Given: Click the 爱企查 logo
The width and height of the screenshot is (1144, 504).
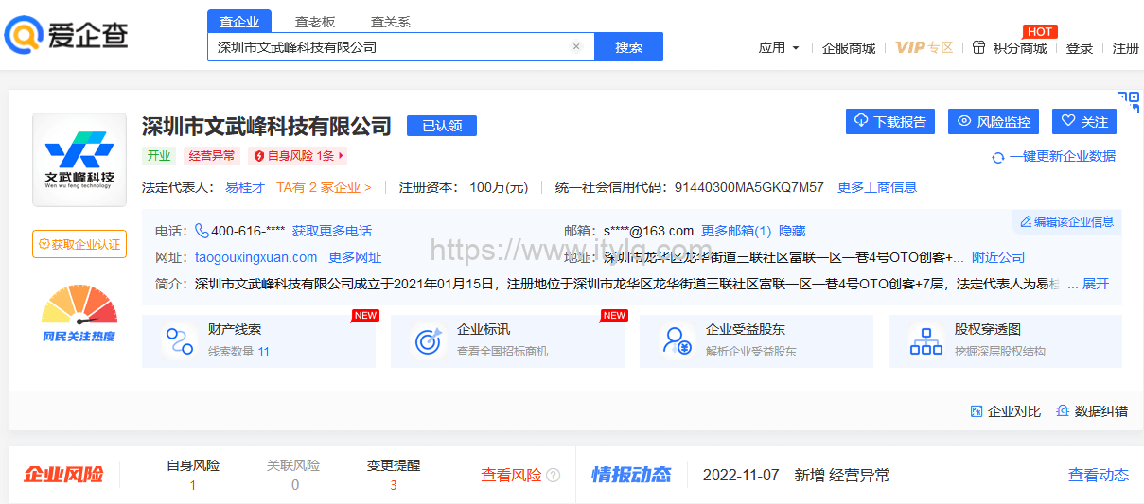Looking at the screenshot, I should tap(66, 35).
